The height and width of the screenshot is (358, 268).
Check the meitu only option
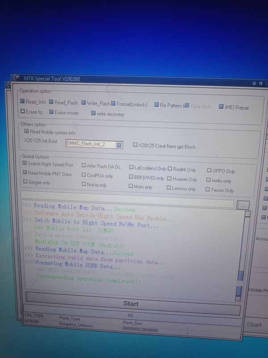click(x=208, y=180)
